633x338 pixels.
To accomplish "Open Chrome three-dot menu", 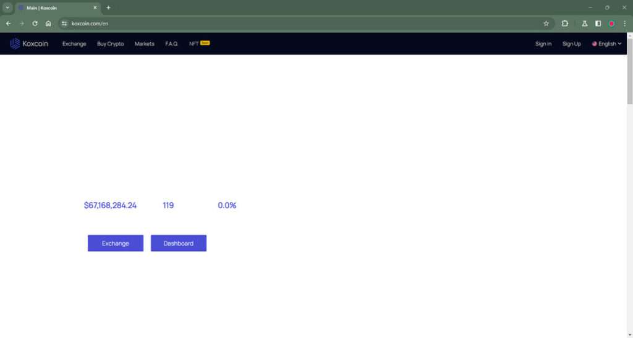I will [624, 23].
